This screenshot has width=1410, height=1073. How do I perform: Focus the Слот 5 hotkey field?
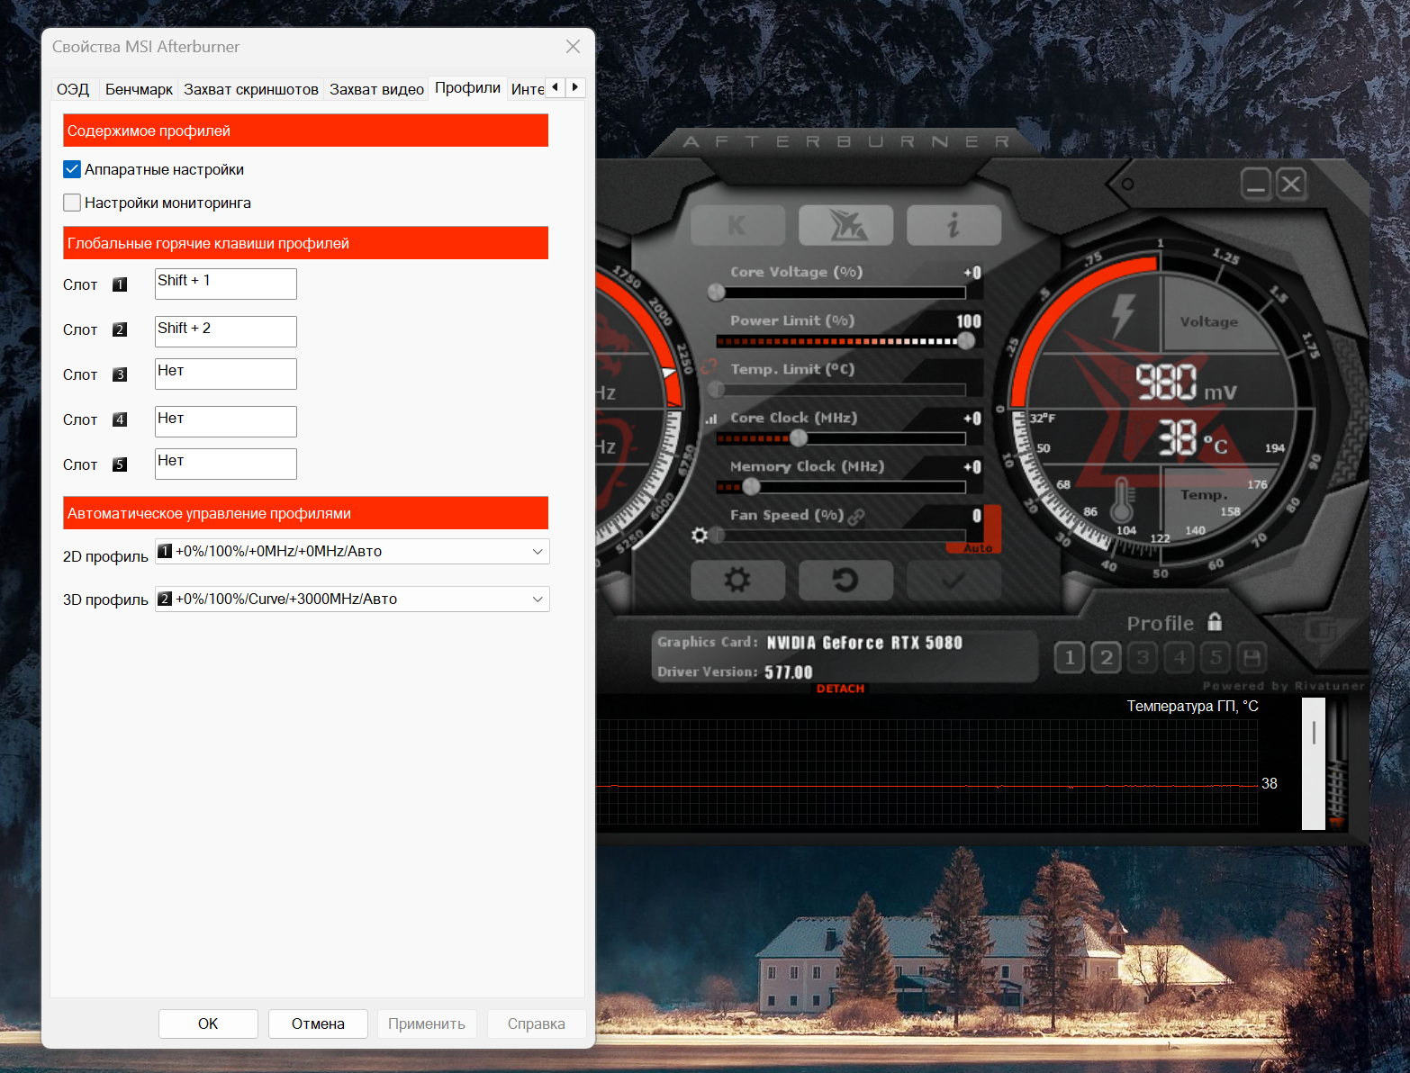[226, 464]
